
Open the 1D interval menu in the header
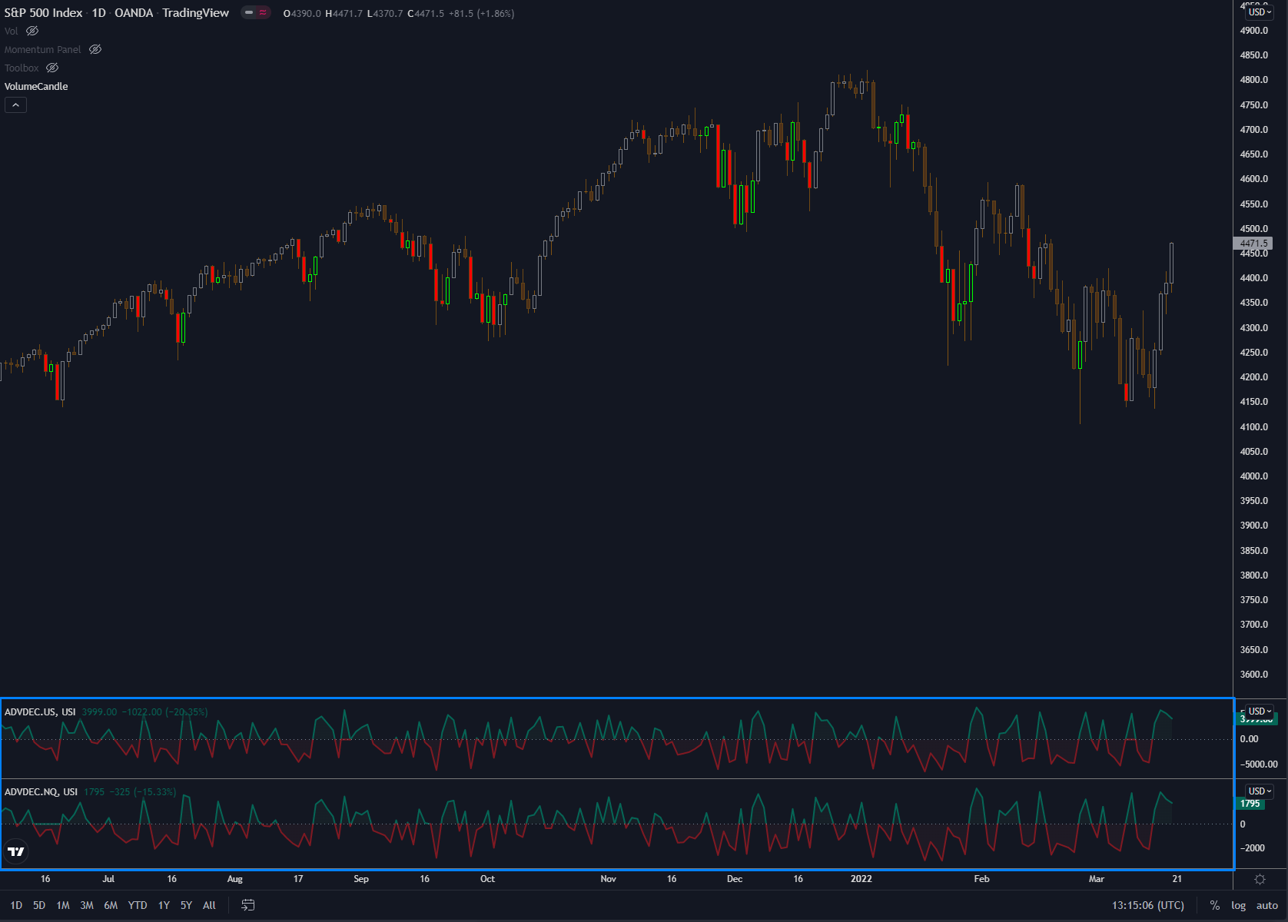(x=98, y=12)
